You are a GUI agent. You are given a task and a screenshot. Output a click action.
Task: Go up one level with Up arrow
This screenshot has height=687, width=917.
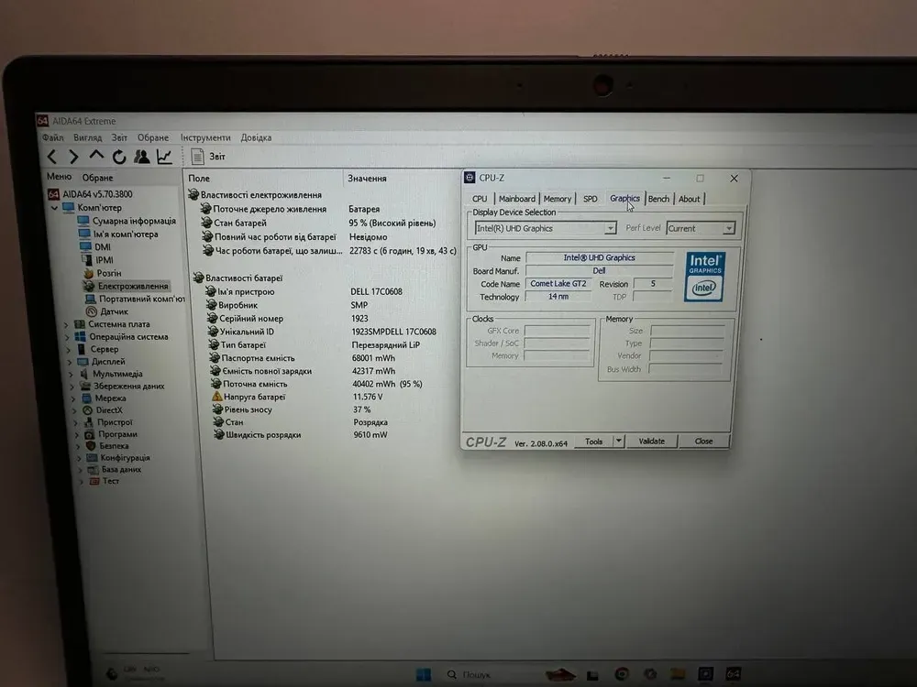(x=96, y=157)
